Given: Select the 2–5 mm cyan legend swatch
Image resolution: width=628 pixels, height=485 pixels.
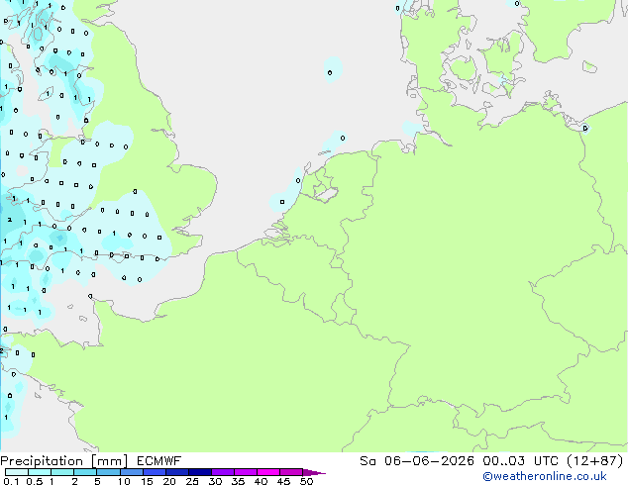Looking at the screenshot, I should [x=85, y=472].
